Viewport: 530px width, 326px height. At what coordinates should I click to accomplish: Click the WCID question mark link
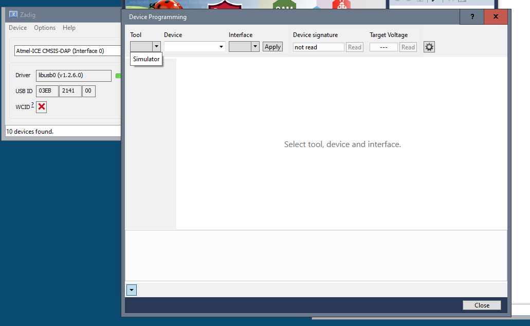[x=32, y=105]
